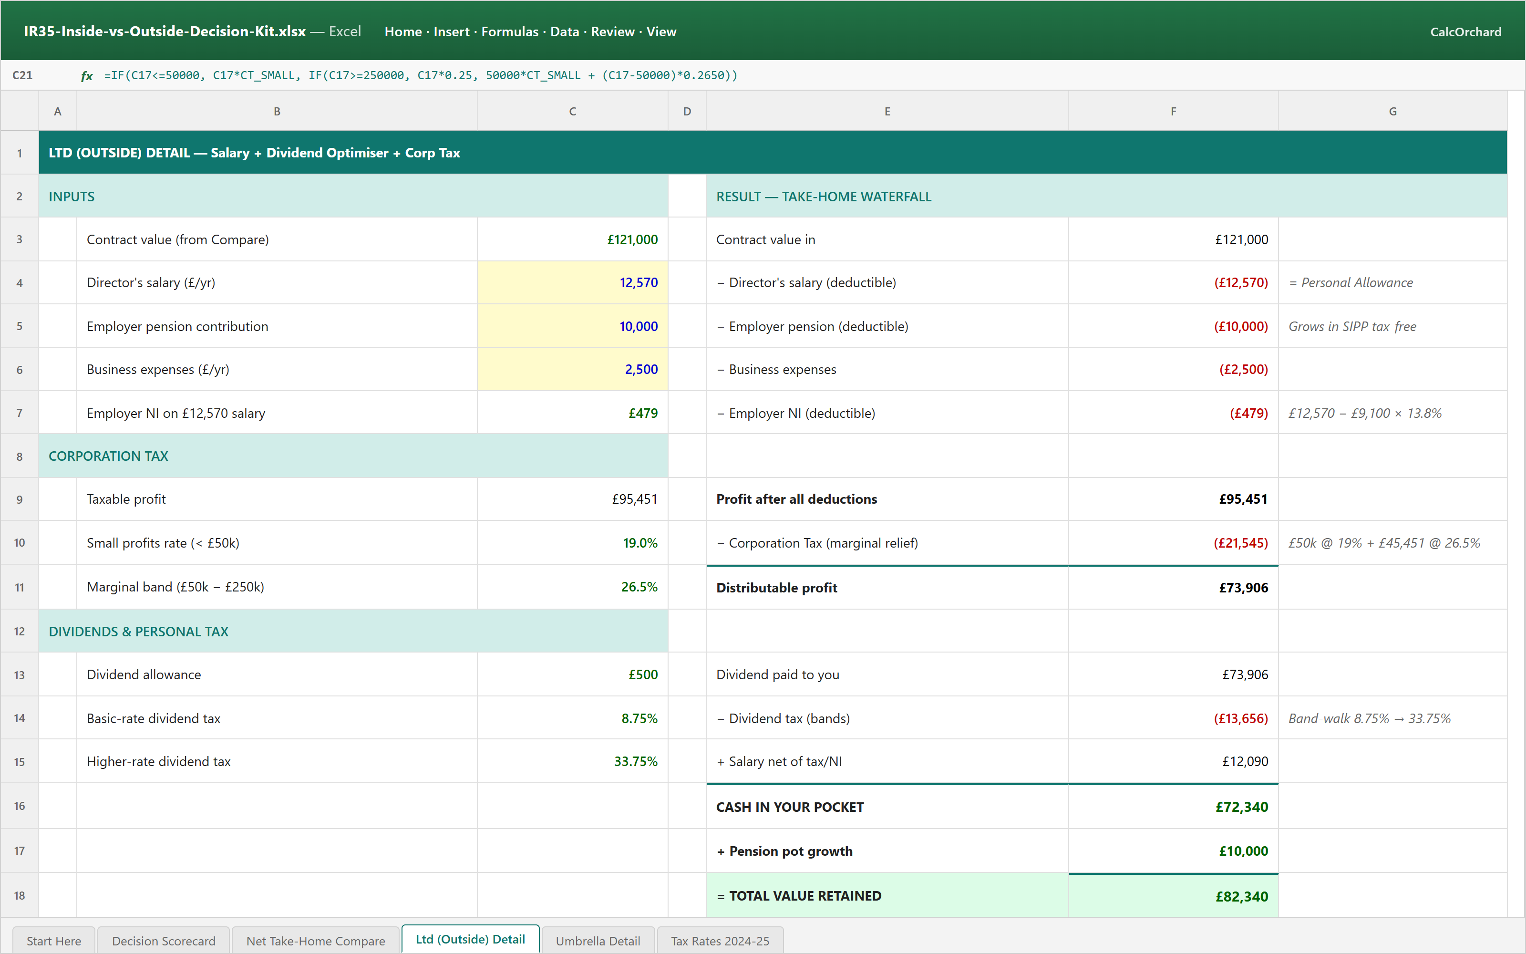Select the TOTAL VALUE RETAINED £82,340 cell
1526x954 pixels.
coord(1173,896)
